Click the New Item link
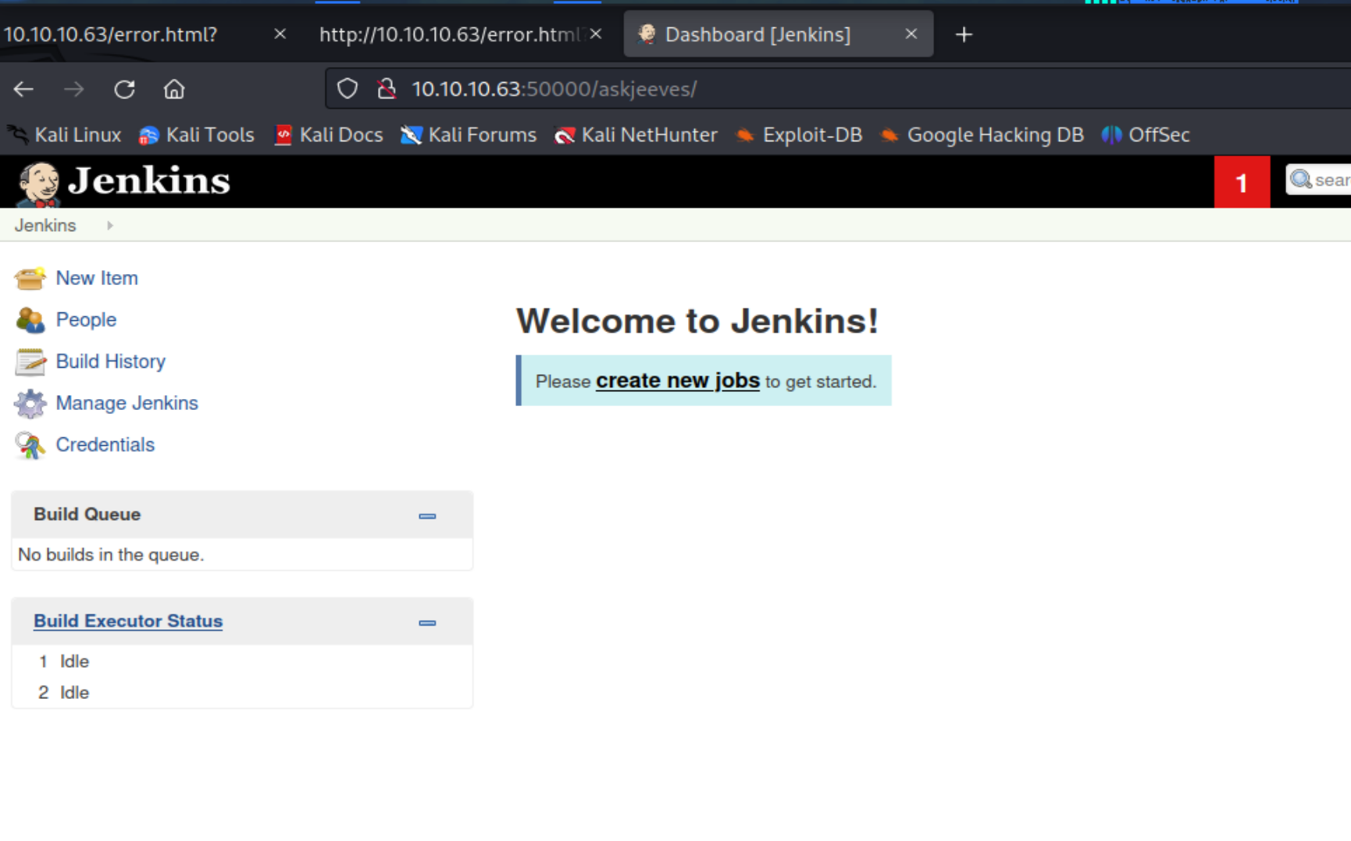The image size is (1351, 841). pyautogui.click(x=97, y=278)
